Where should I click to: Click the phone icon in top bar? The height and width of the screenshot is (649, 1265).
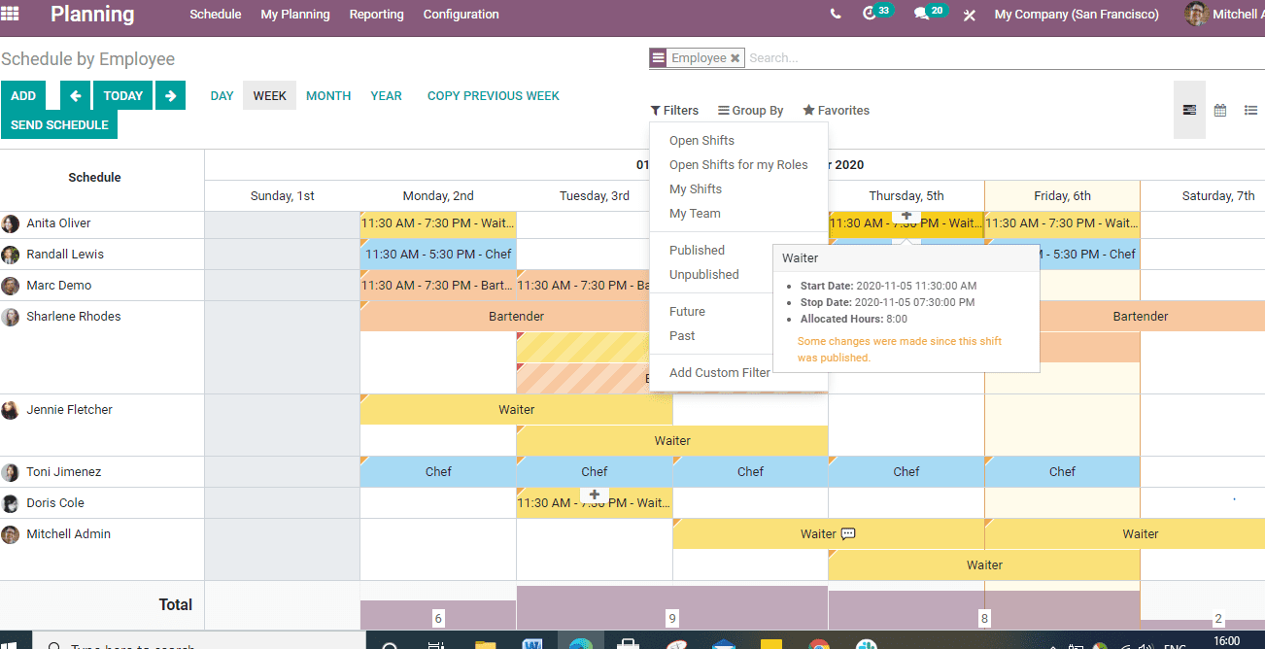pyautogui.click(x=835, y=14)
